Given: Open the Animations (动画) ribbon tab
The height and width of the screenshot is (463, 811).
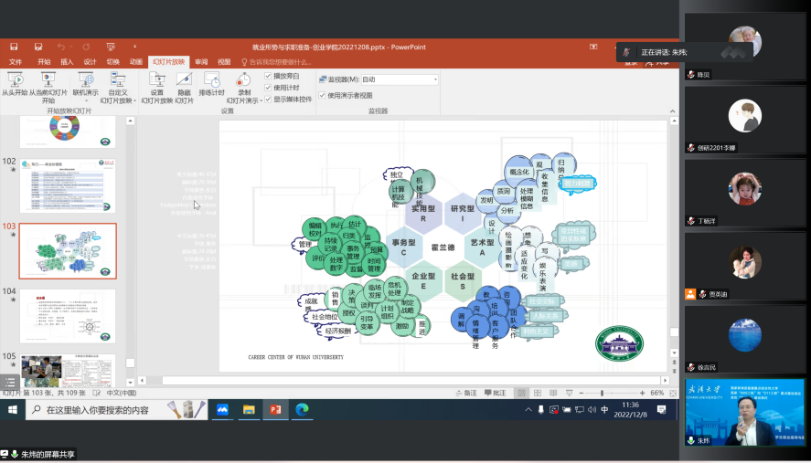Looking at the screenshot, I should pos(135,62).
